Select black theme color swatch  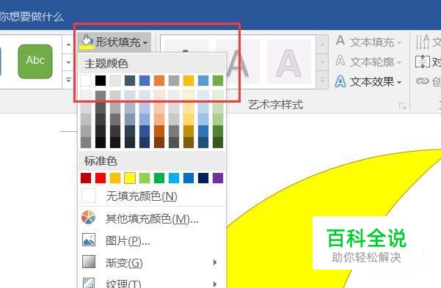[x=101, y=81]
